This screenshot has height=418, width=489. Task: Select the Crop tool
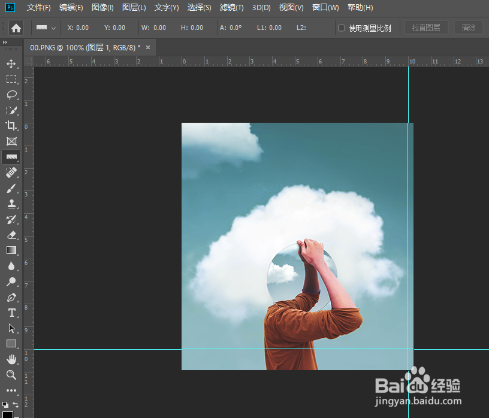(x=11, y=126)
